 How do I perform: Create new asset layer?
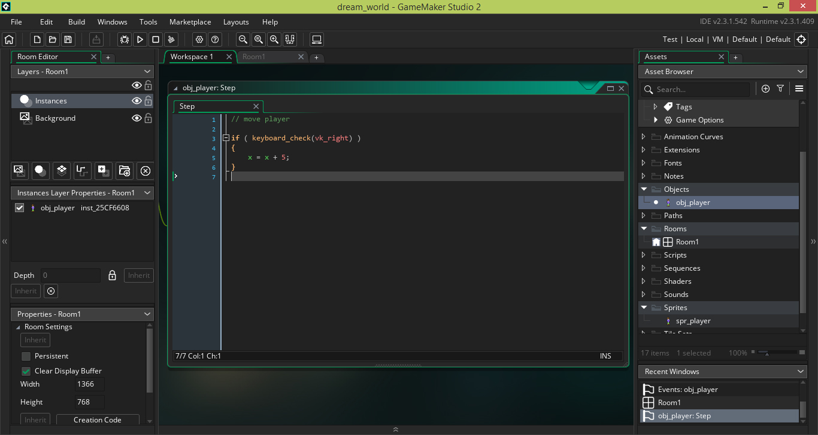(x=104, y=171)
